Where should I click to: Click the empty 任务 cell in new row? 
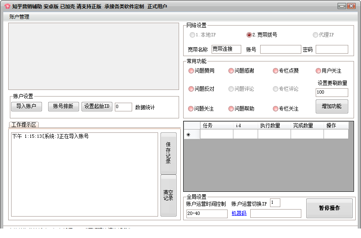coord(217,134)
